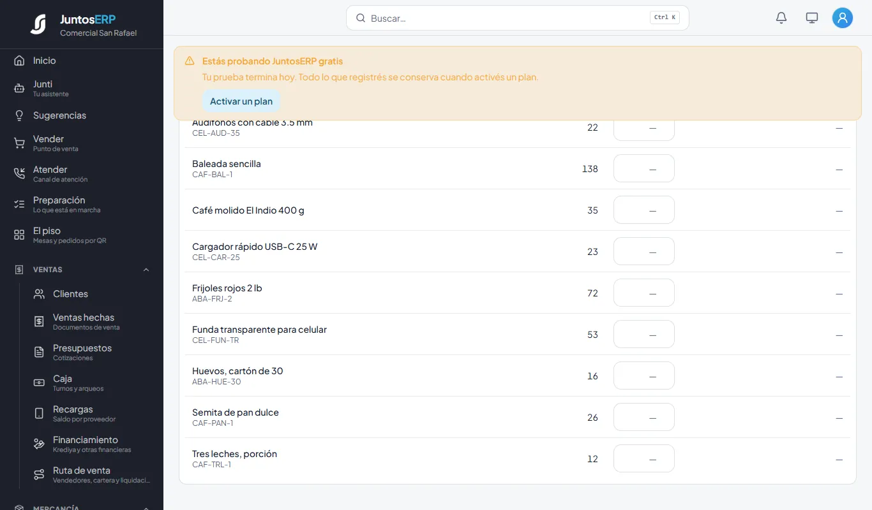Click the Financiamiento hand-coins icon
The image size is (872, 510).
pyautogui.click(x=39, y=444)
